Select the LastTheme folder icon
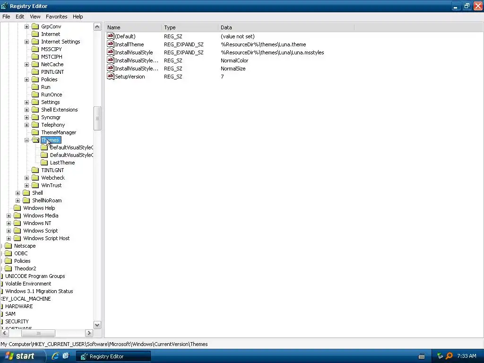 click(x=44, y=163)
